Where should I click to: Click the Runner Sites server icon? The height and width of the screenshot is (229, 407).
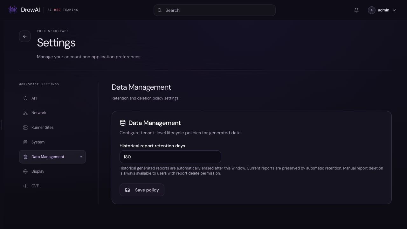pyautogui.click(x=25, y=128)
